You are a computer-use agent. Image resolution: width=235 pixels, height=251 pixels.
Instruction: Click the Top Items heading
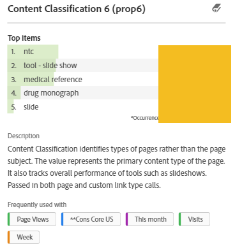tap(24, 38)
